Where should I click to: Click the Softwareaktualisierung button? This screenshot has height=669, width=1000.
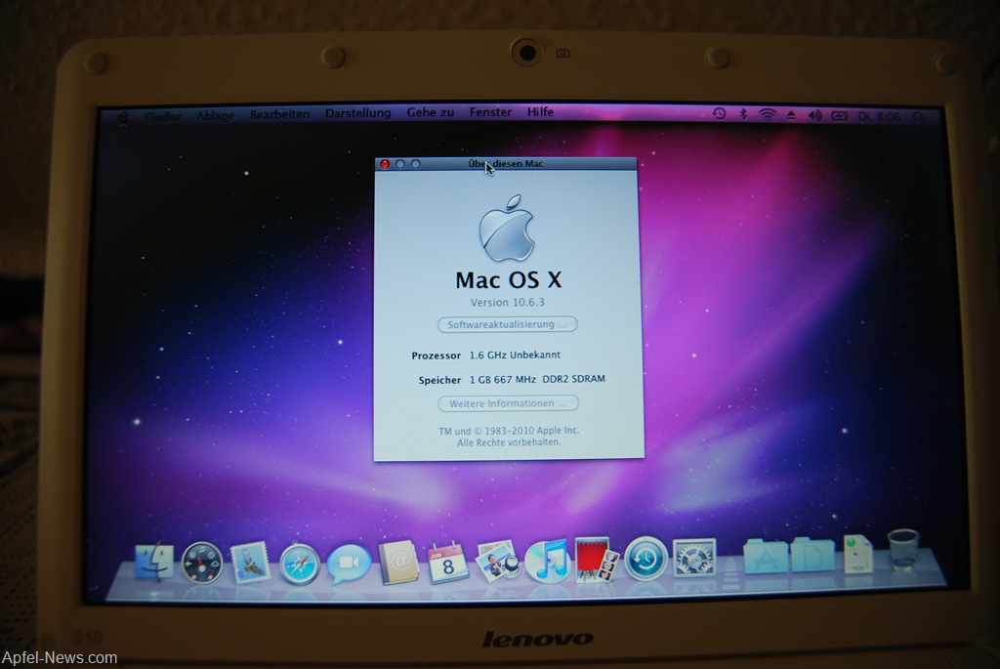click(x=507, y=324)
